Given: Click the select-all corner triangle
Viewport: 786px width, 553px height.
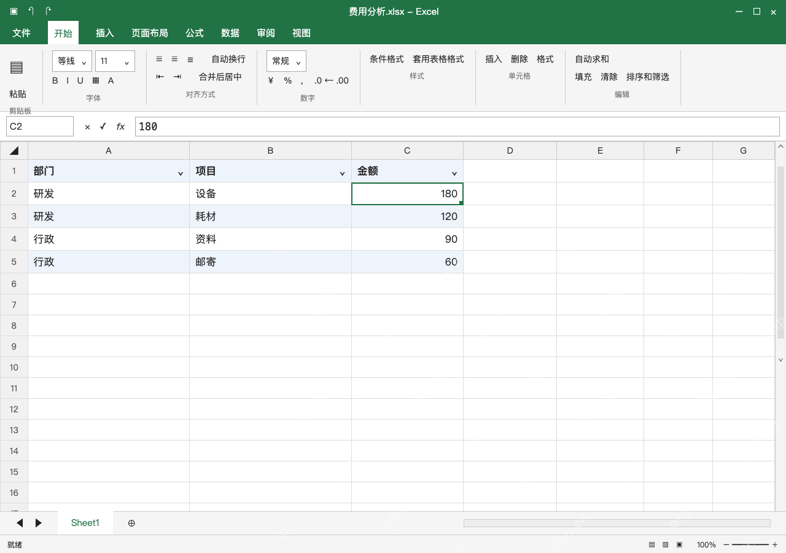Looking at the screenshot, I should pos(14,151).
